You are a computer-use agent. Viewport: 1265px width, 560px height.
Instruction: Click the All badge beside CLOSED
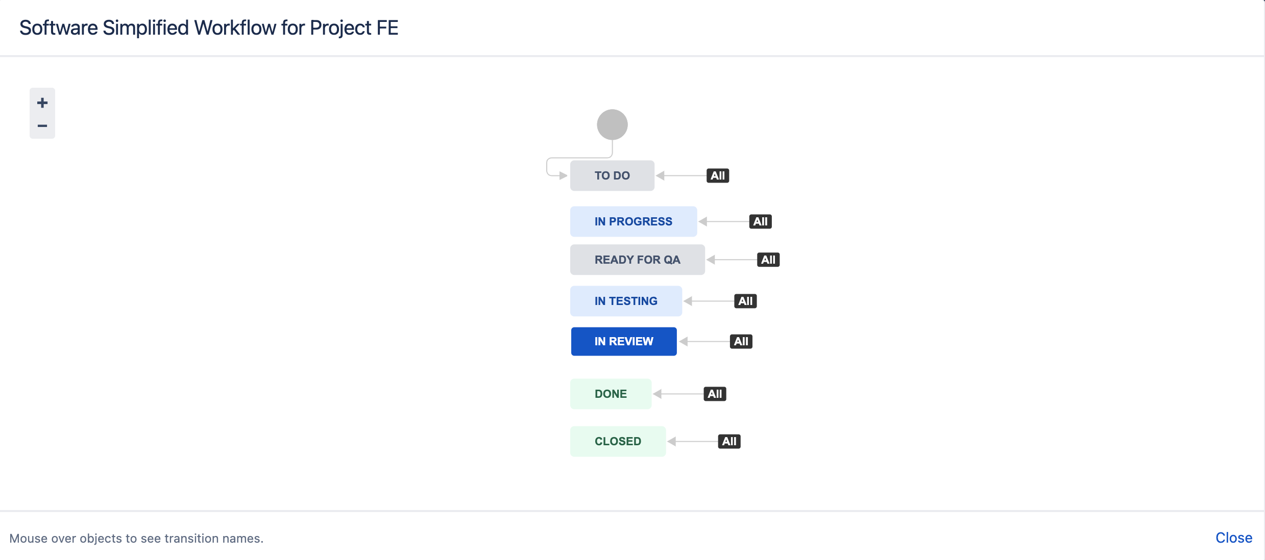pyautogui.click(x=729, y=441)
